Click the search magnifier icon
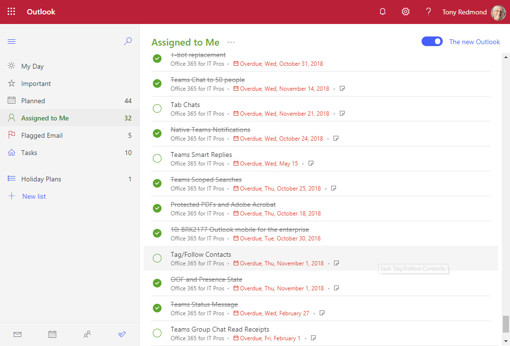 (128, 41)
